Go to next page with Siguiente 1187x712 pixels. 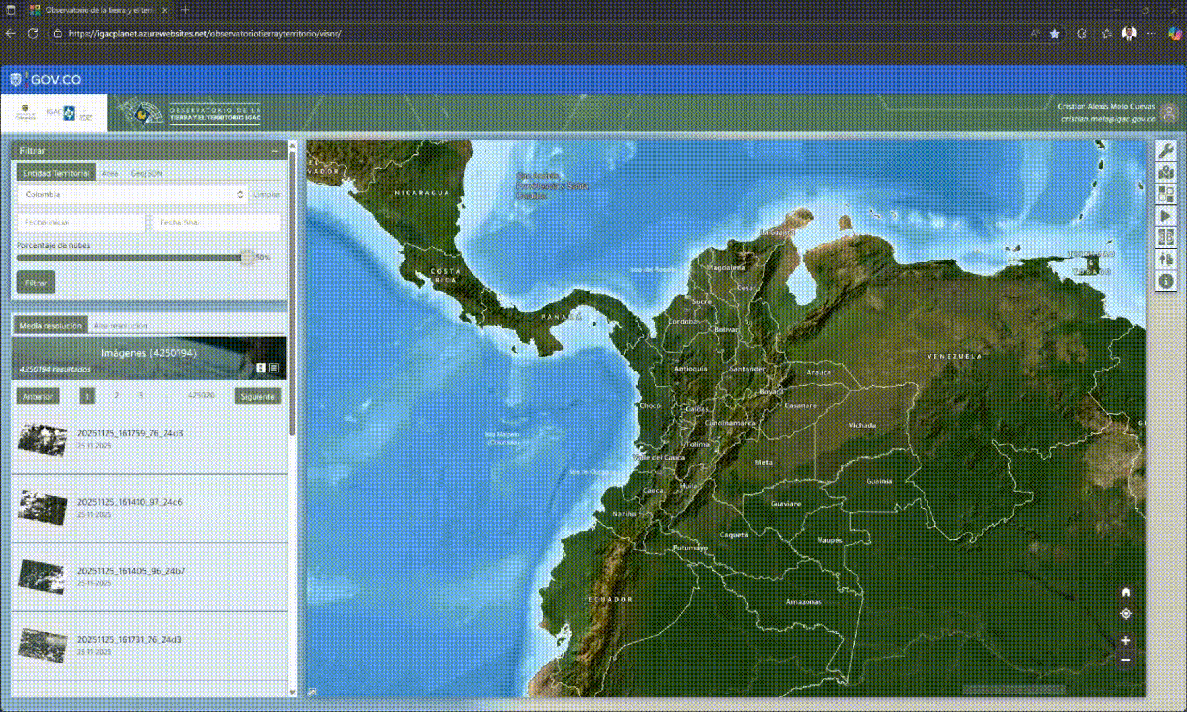tap(257, 396)
